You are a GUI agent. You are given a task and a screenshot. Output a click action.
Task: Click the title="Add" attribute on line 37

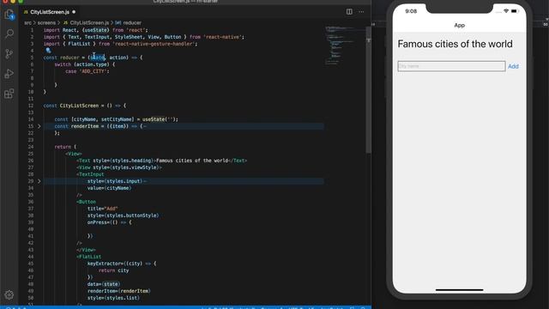pyautogui.click(x=103, y=209)
